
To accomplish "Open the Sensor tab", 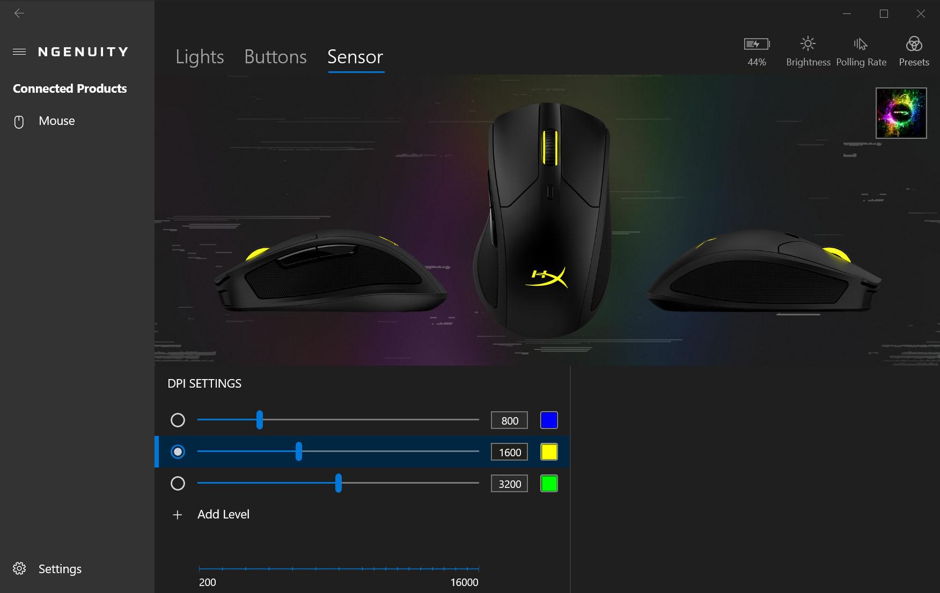I will tap(355, 57).
